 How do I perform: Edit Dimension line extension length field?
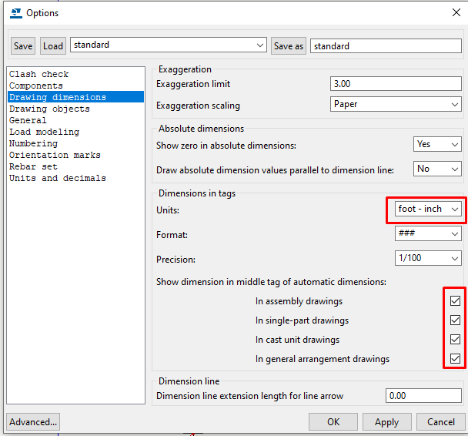click(x=423, y=396)
